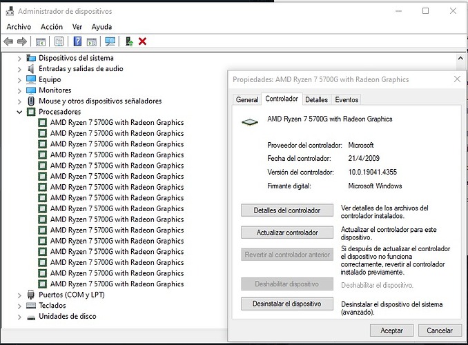
Task: Click the blue Help question-mark icon
Action: click(77, 41)
